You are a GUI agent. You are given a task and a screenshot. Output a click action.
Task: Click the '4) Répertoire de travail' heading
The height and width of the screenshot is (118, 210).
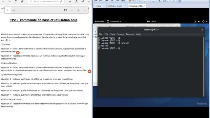pos(11,99)
